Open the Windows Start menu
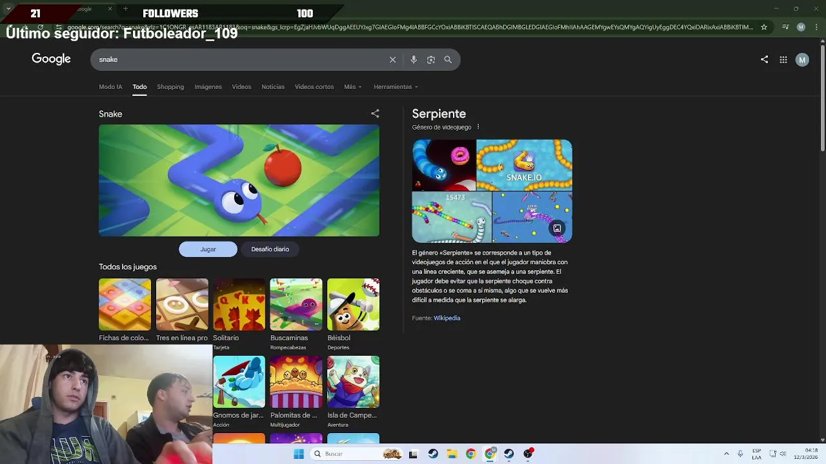826x464 pixels. coord(298,454)
